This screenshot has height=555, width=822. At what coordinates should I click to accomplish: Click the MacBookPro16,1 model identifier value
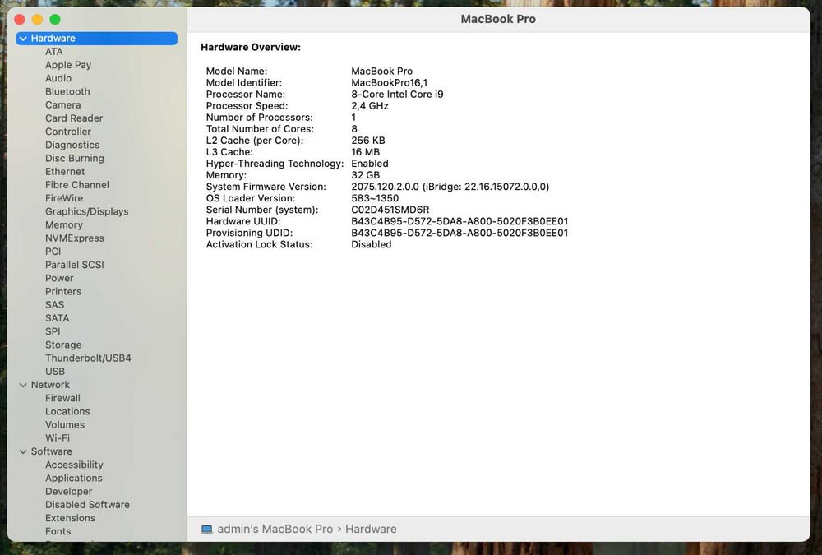tap(390, 83)
